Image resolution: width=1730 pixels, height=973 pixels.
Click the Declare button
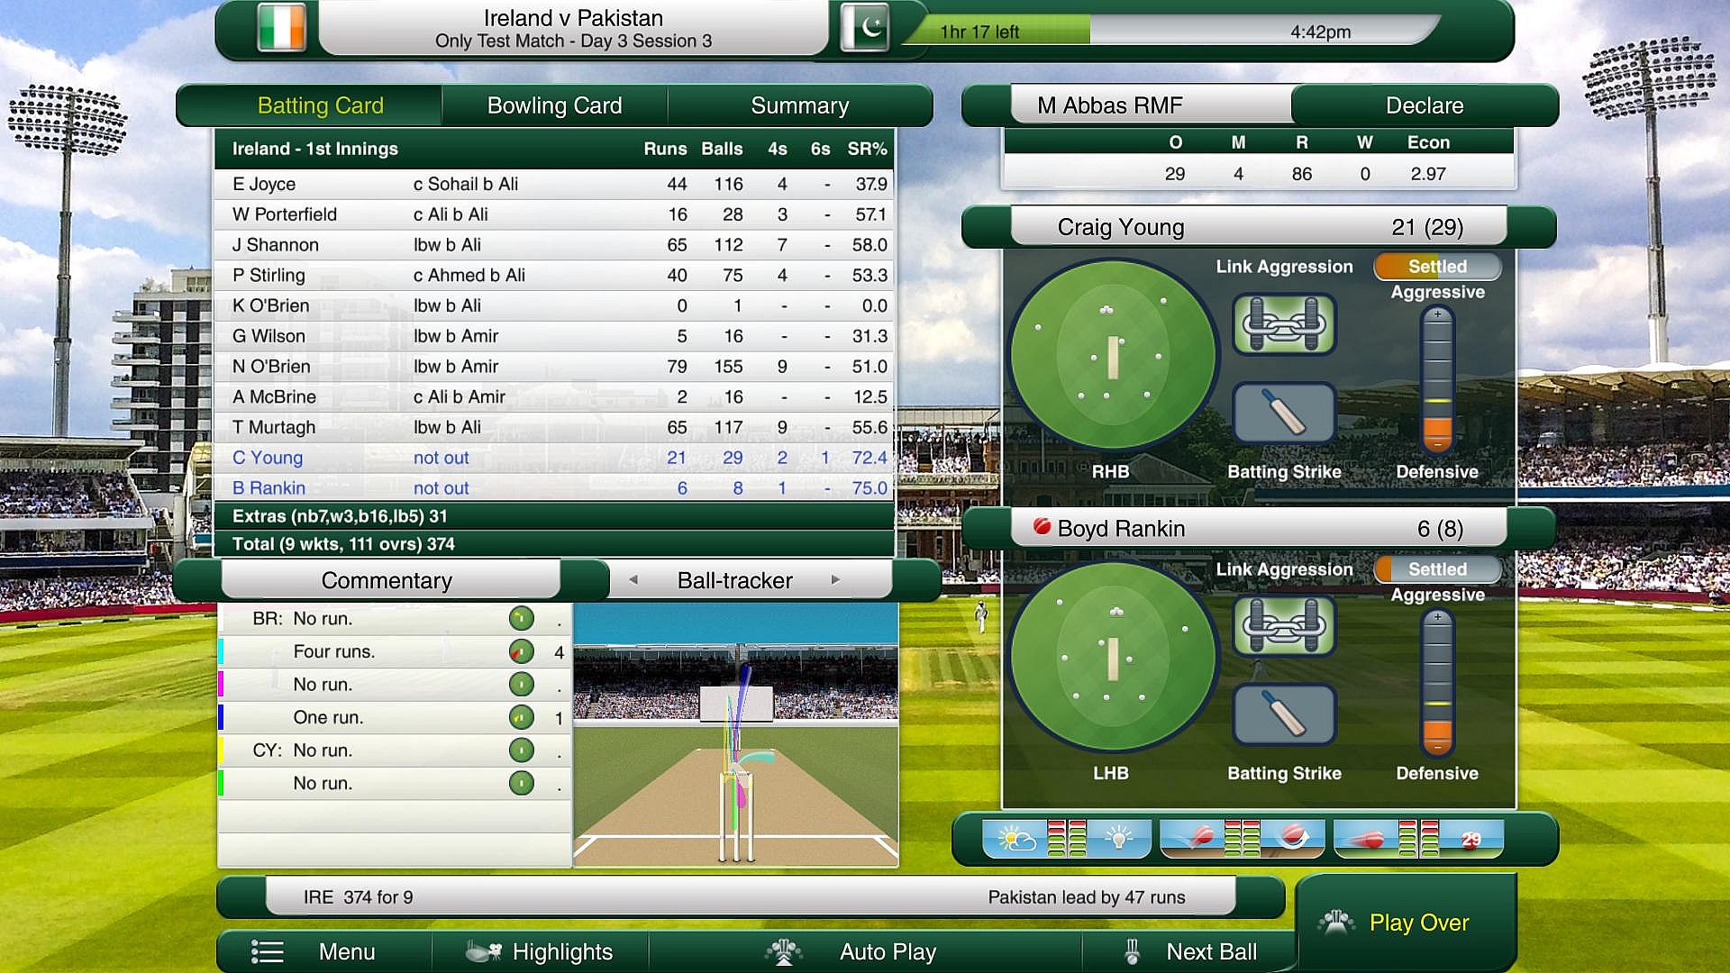point(1424,105)
